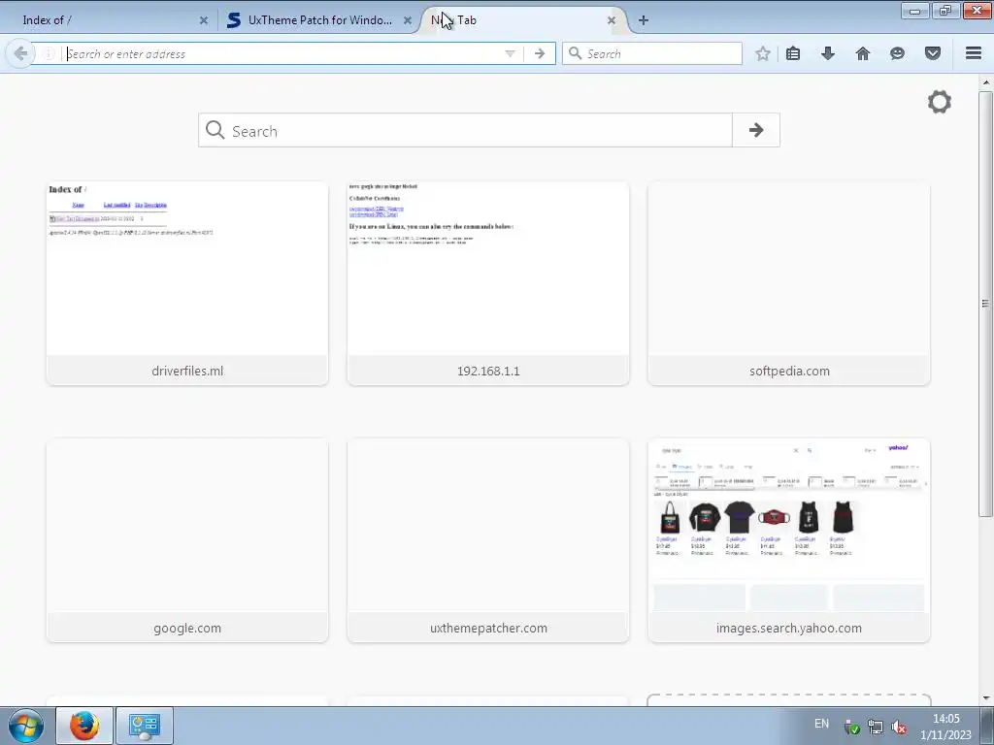Open the images.search.yahoo.com tile
The width and height of the screenshot is (994, 745).
789,540
